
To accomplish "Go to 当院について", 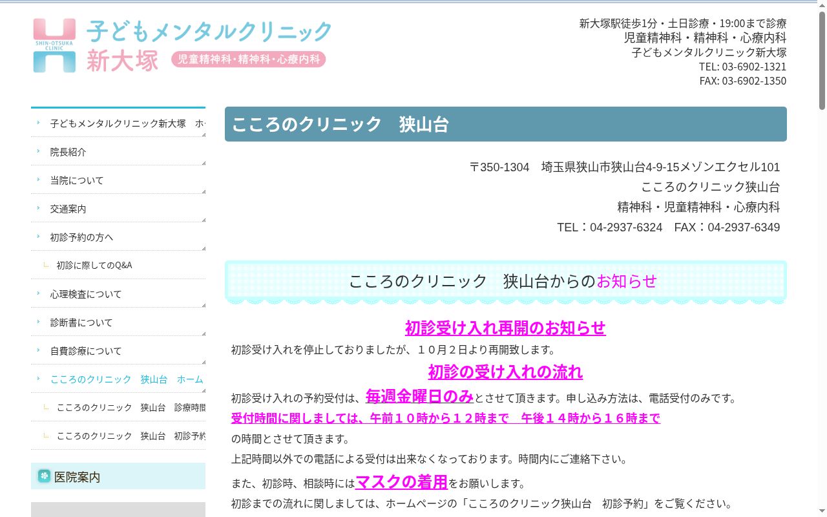I will point(118,180).
